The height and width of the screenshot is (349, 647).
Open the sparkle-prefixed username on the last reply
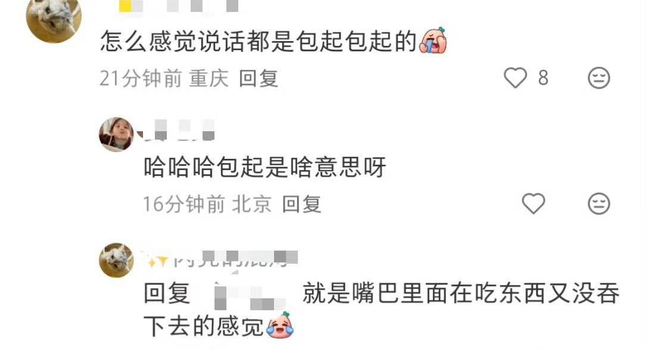(221, 259)
